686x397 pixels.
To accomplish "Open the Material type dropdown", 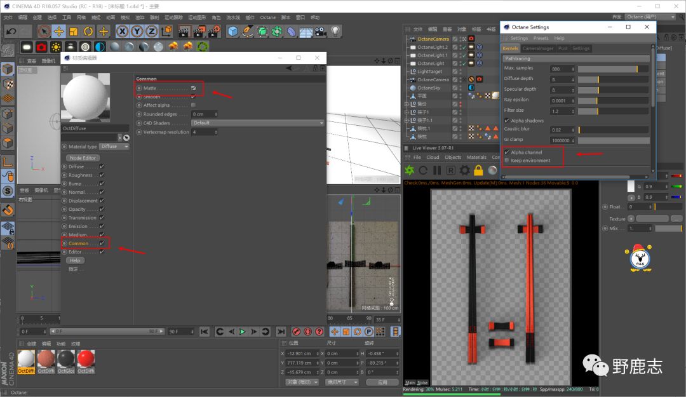I will tap(115, 147).
